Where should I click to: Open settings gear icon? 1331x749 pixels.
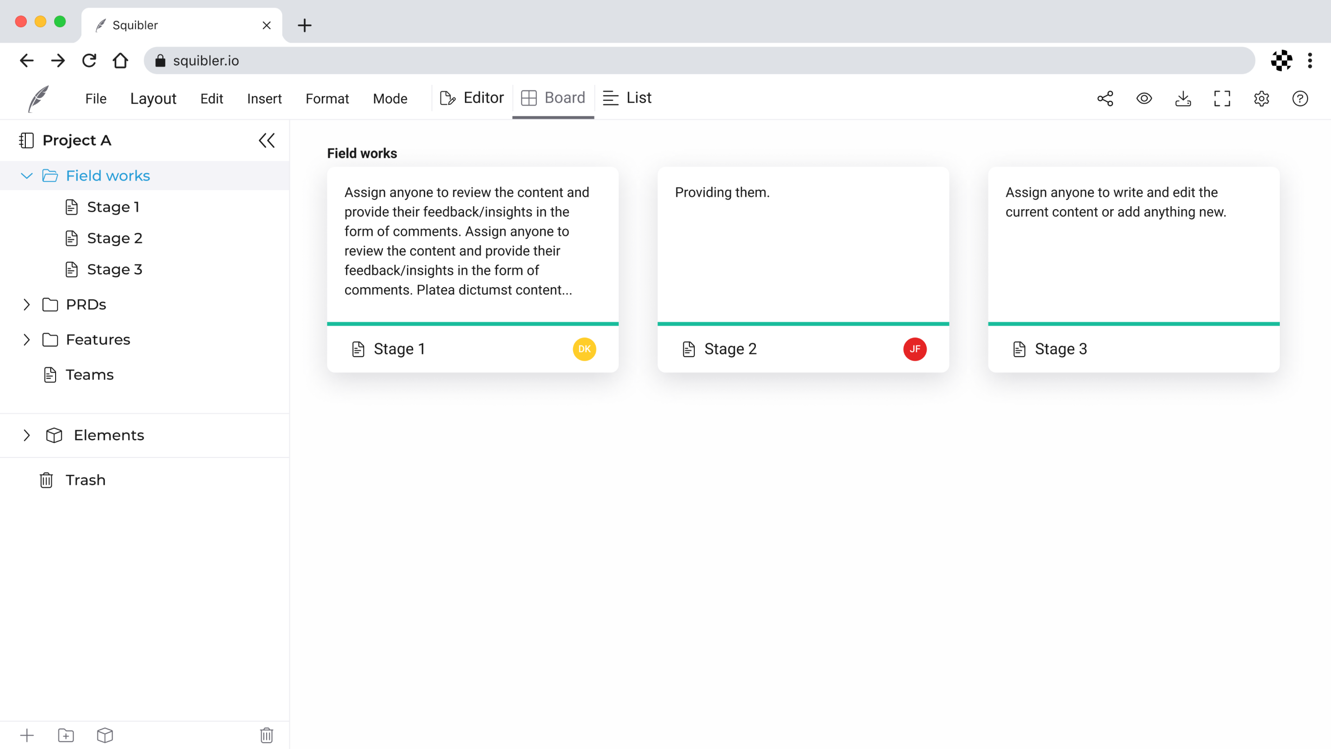1261,98
